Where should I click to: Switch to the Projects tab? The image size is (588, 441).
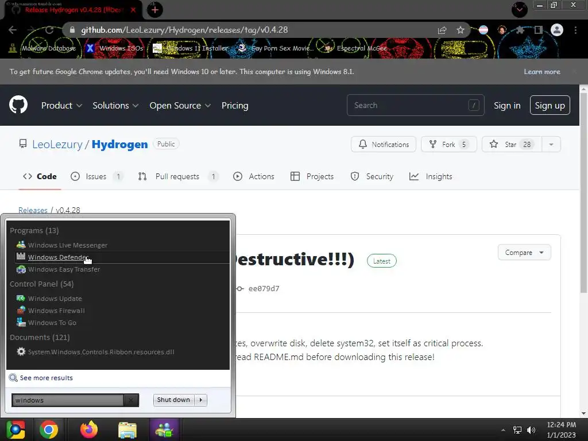pos(312,176)
